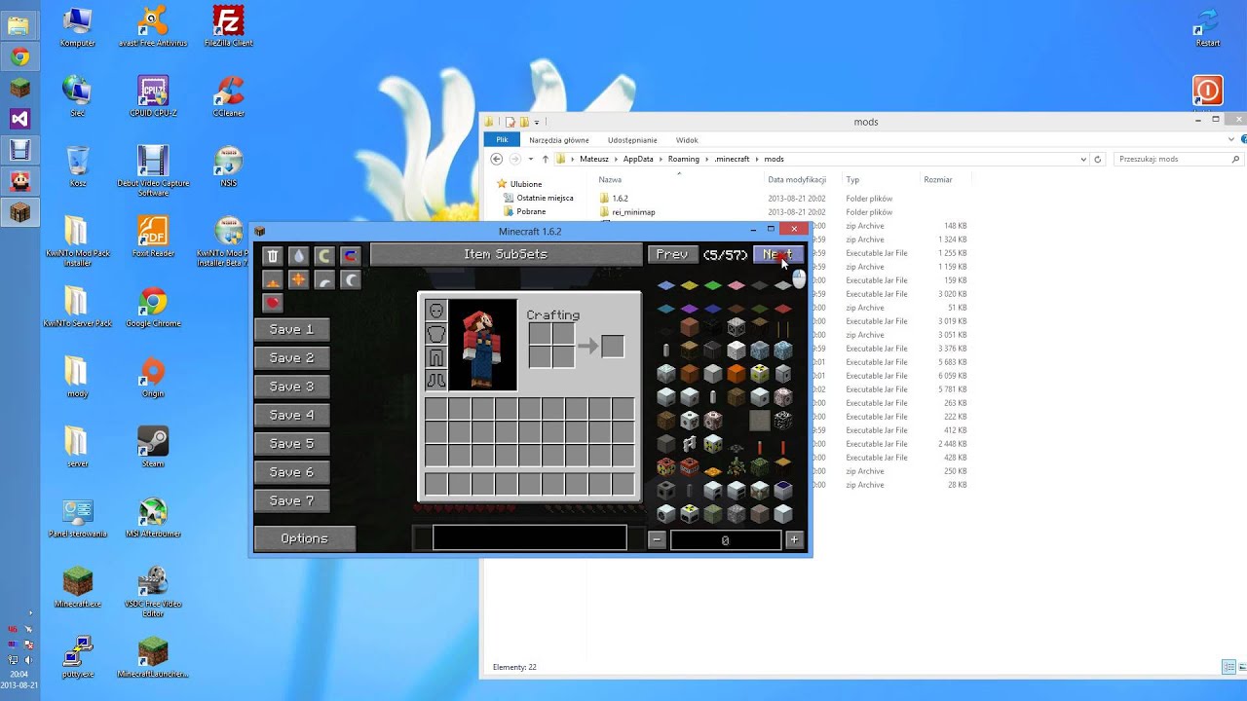Image resolution: width=1247 pixels, height=701 pixels.
Task: Click the Save 7 button
Action: [291, 500]
